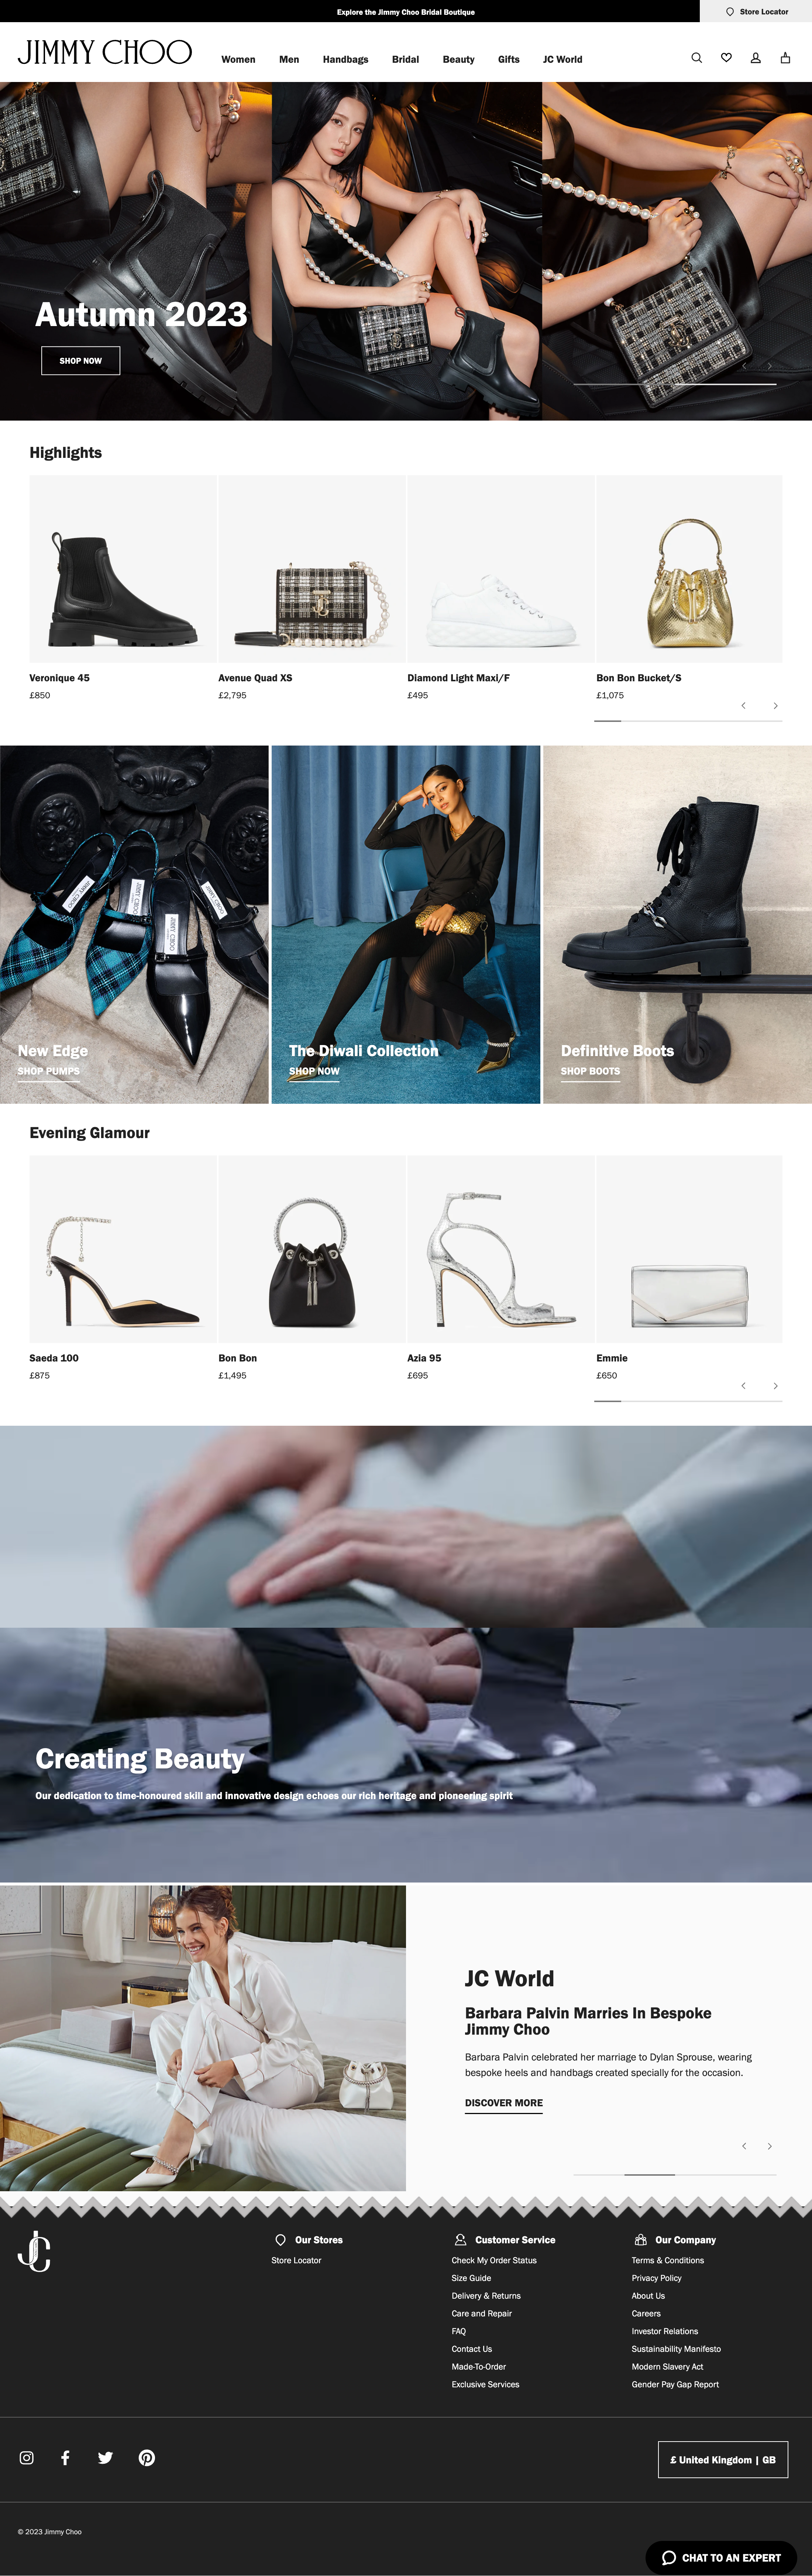
Task: Open the wishlist heart icon
Action: pyautogui.click(x=727, y=58)
